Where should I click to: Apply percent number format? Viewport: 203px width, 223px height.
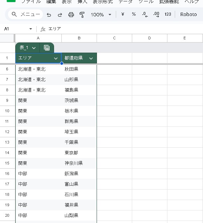[x=134, y=14]
